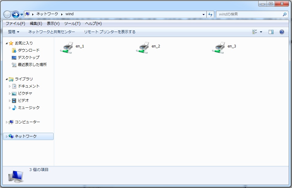This screenshot has width=292, height=188.
Task: Select wind in the address bar path
Action: (69, 14)
